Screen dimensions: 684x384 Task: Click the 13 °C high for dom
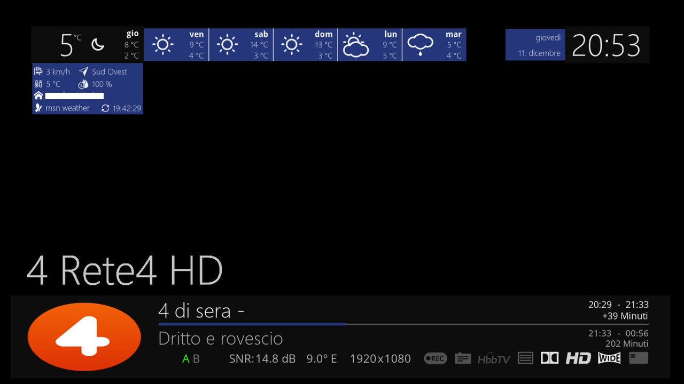point(324,45)
